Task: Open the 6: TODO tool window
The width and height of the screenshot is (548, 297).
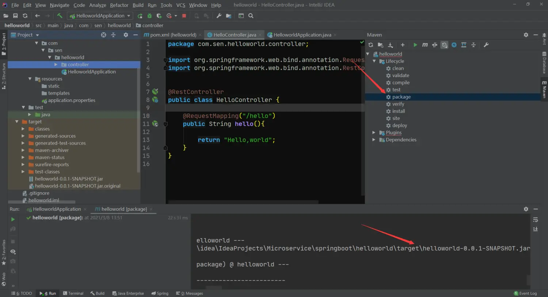Action: [x=22, y=293]
